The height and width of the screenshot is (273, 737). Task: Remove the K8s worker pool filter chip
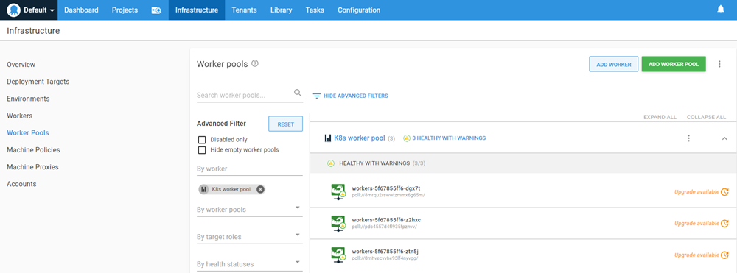260,190
